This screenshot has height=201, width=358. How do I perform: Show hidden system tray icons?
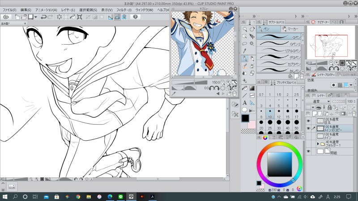point(279,197)
